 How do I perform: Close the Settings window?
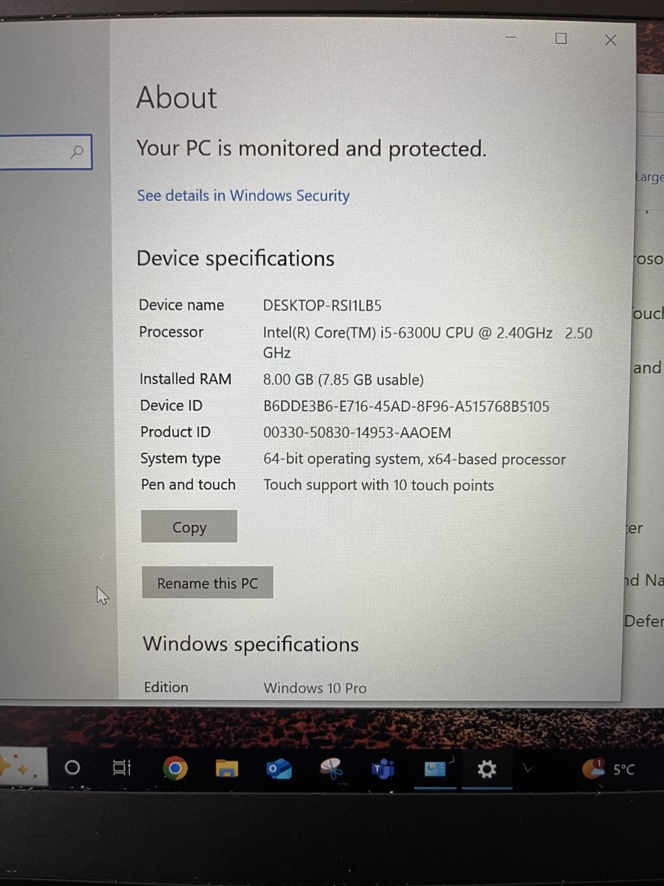611,40
